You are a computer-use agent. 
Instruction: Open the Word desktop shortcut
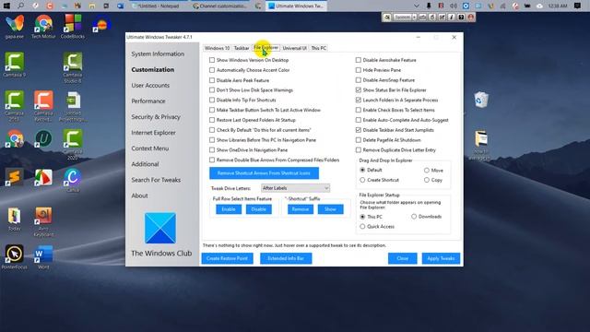(43, 256)
